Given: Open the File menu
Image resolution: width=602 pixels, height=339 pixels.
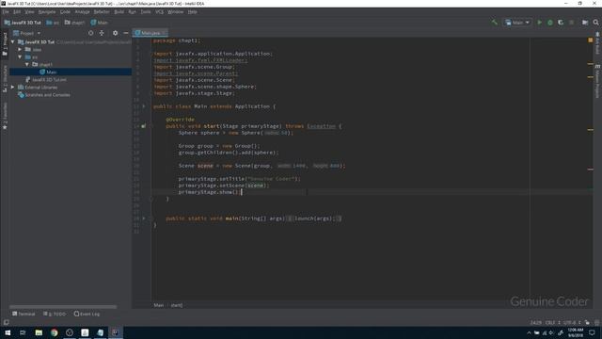Looking at the screenshot, I should click(6, 12).
